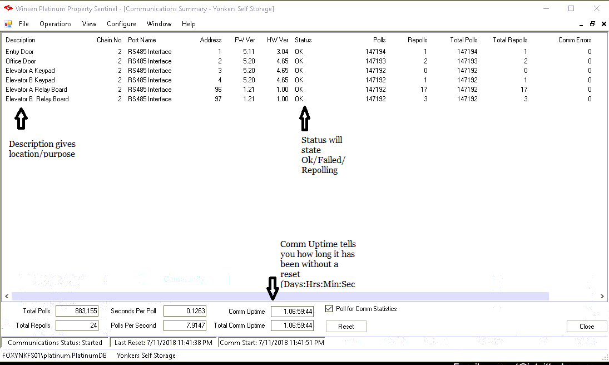
Task: Click the Winsen title bar logo icon
Action: (8, 8)
